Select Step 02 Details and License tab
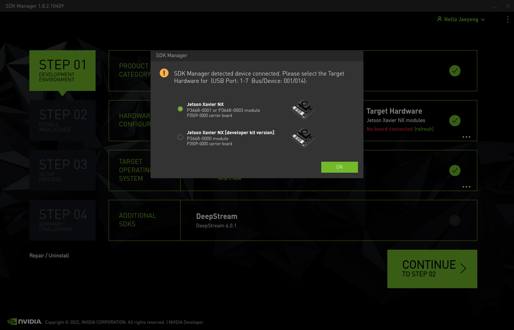 click(62, 120)
